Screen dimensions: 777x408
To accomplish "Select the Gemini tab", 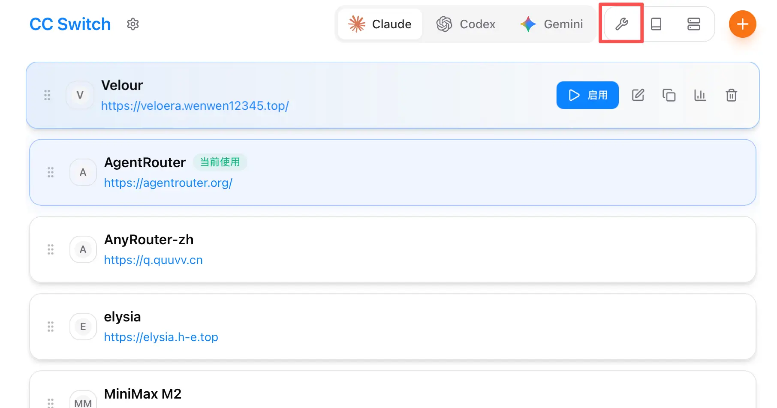I will coord(551,24).
